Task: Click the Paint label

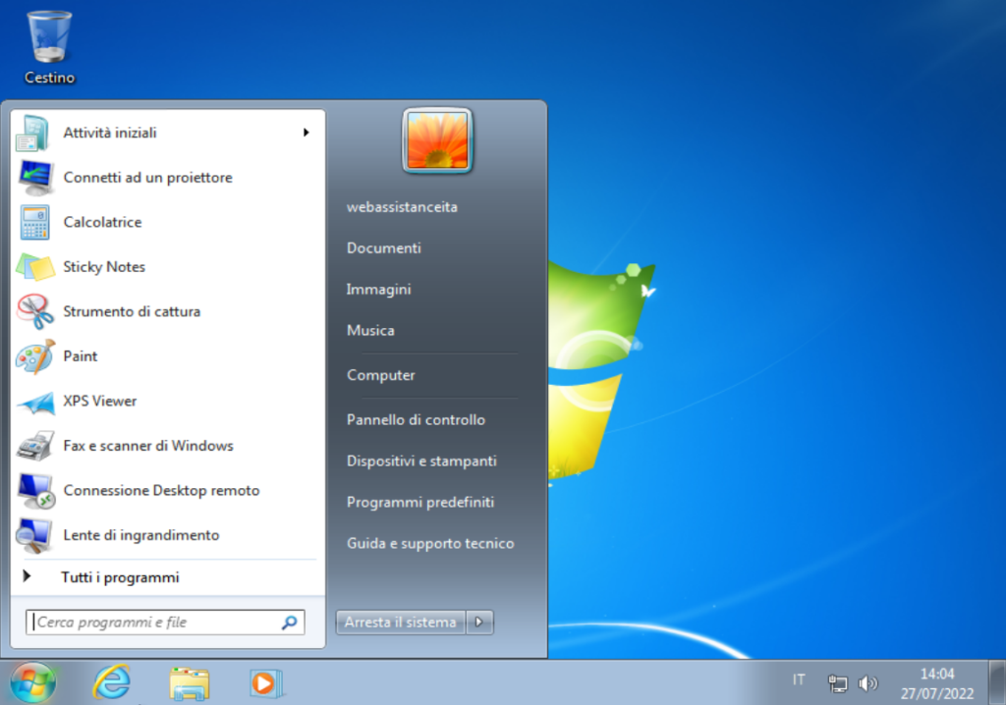Action: (81, 356)
